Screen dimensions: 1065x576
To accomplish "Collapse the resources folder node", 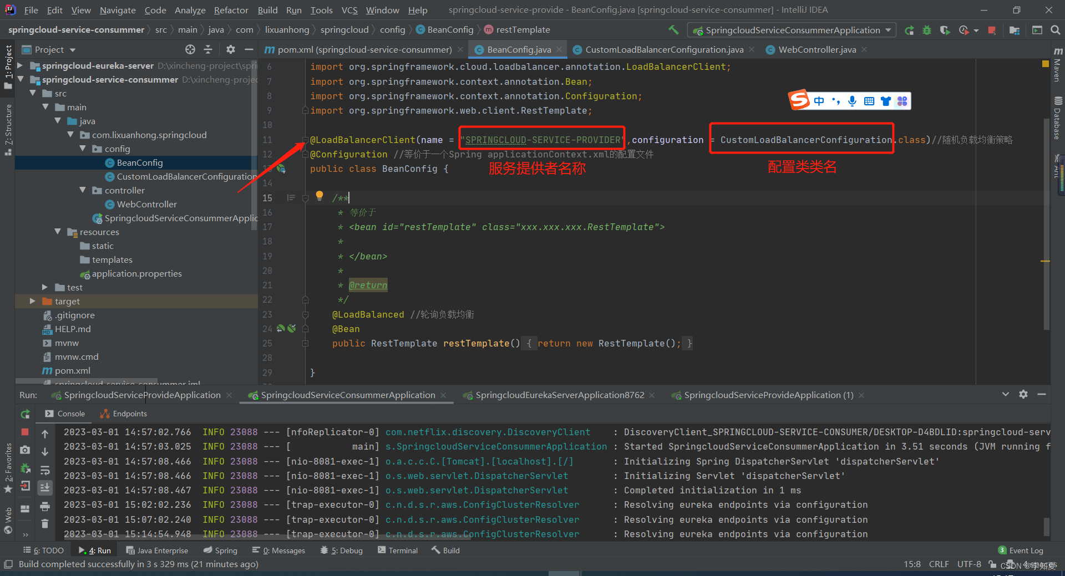I will coord(58,232).
